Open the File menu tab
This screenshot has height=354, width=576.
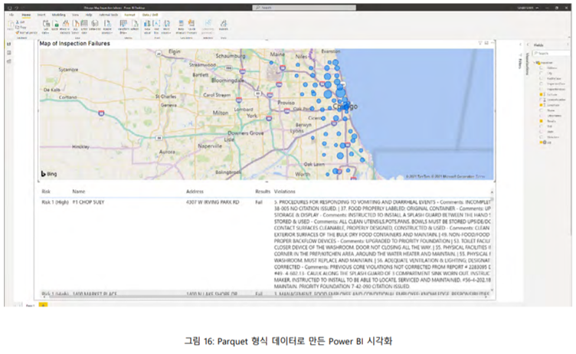point(11,15)
